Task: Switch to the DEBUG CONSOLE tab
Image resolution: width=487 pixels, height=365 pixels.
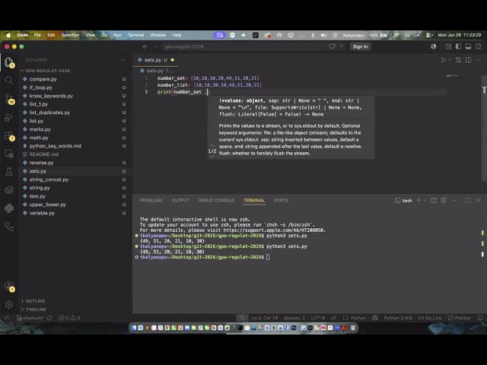Action: 216,201
